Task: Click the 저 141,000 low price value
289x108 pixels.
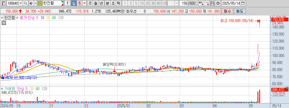Action: (x=211, y=11)
